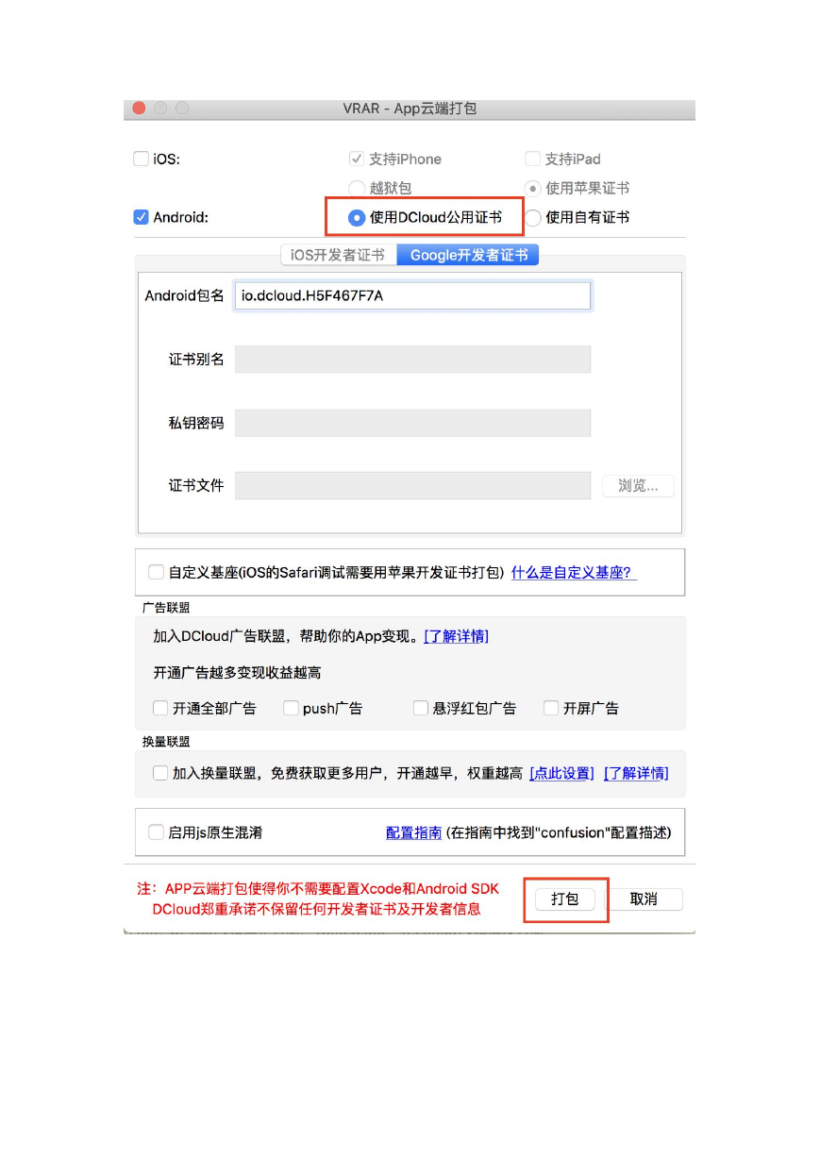Click the 打包 button

tap(564, 899)
